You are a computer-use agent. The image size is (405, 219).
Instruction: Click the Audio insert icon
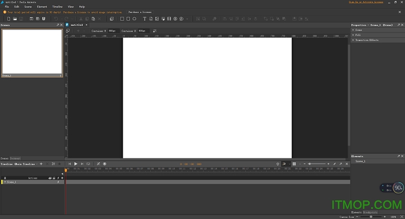tap(163, 19)
